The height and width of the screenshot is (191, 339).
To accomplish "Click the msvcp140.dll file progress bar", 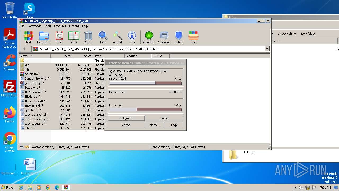I will [146, 83].
